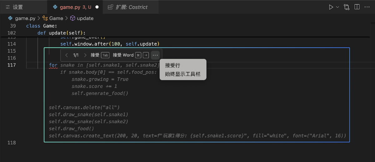
Task: Click 接受 to accept the suggestion
Action: (95, 55)
